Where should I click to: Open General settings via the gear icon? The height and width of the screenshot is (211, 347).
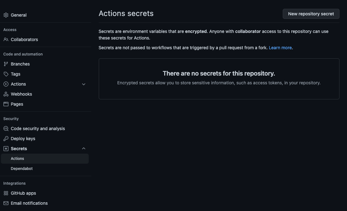click(x=5, y=15)
